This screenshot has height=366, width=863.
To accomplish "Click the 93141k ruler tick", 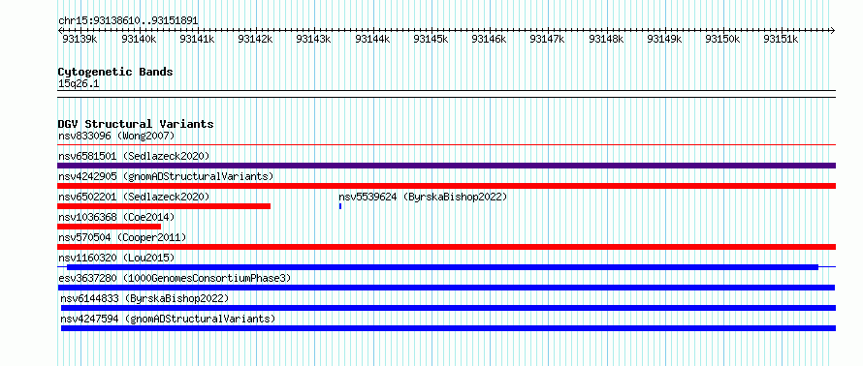I will click(197, 39).
